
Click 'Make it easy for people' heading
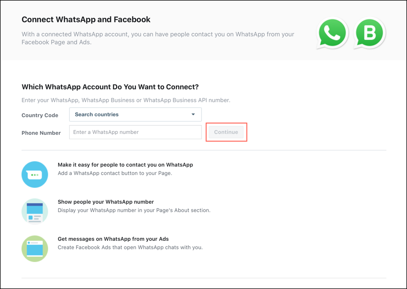125,165
